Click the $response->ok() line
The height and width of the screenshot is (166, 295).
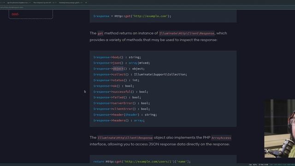pyautogui.click(x=114, y=86)
